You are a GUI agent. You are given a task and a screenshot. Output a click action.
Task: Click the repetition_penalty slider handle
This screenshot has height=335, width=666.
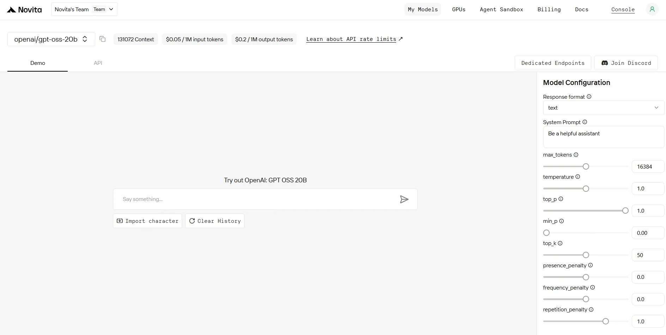click(606, 321)
